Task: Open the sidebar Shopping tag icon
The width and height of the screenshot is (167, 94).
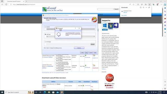Action: coord(165,15)
